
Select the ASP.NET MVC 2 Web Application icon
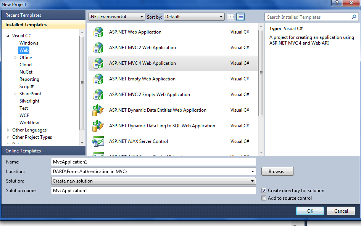tap(98, 48)
